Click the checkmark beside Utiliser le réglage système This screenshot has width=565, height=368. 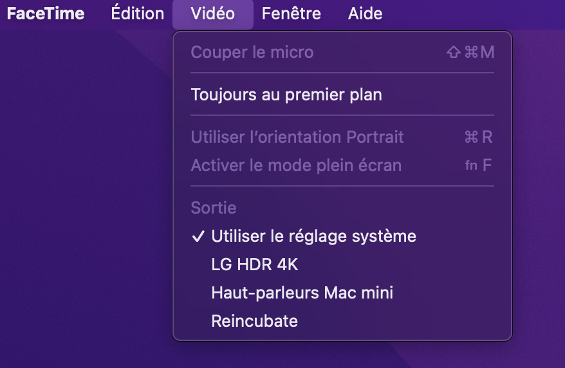click(x=198, y=237)
